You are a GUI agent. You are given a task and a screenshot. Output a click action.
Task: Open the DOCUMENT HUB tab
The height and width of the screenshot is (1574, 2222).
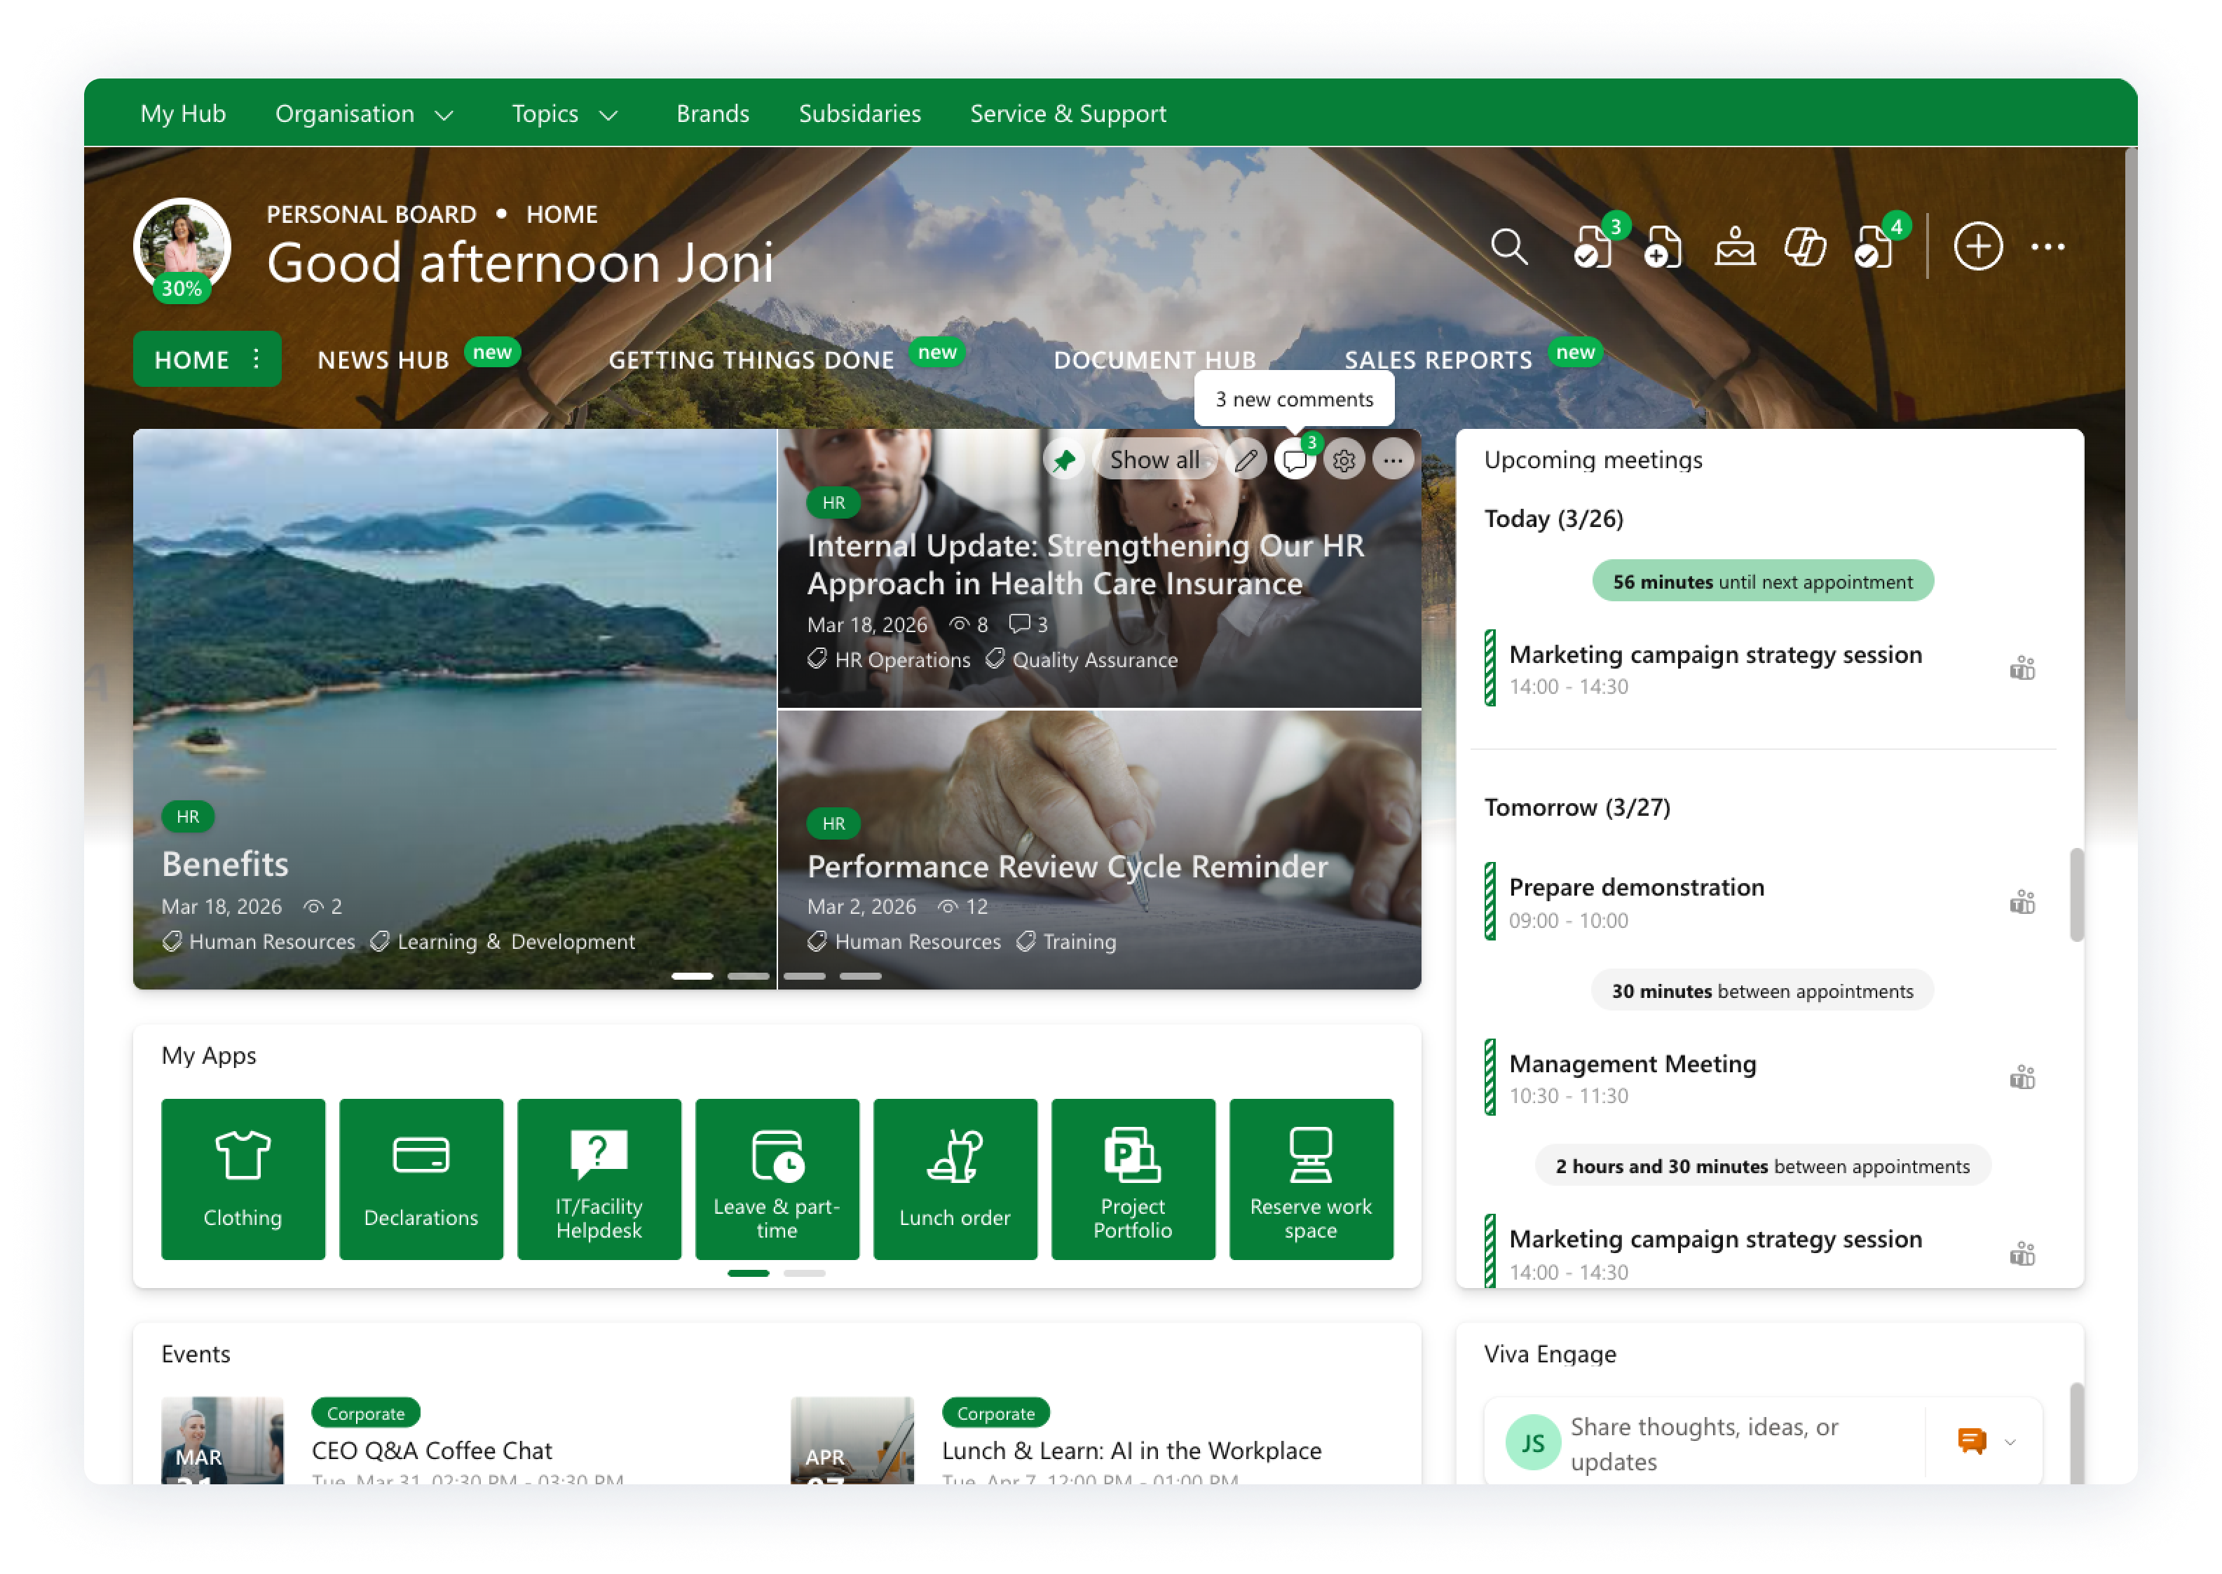(1154, 360)
